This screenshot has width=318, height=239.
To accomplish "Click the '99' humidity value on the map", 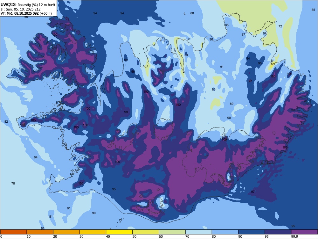I will tap(126, 112).
